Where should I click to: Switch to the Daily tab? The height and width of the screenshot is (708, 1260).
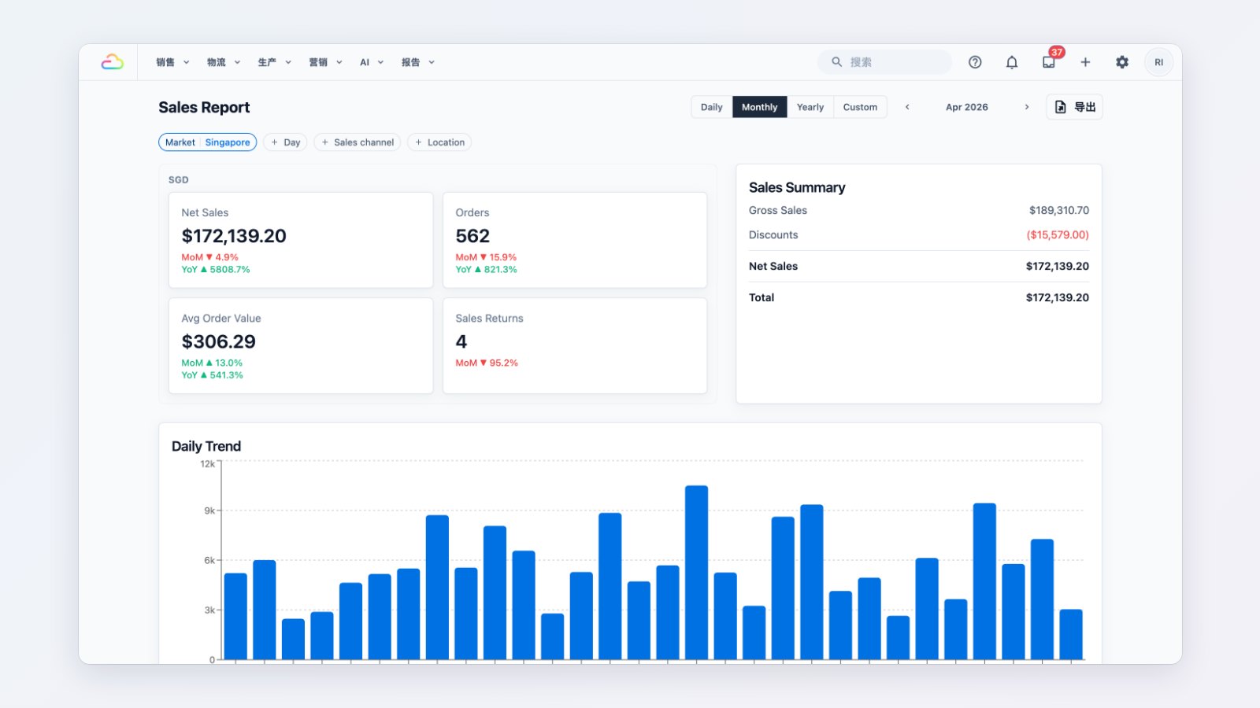pos(712,107)
